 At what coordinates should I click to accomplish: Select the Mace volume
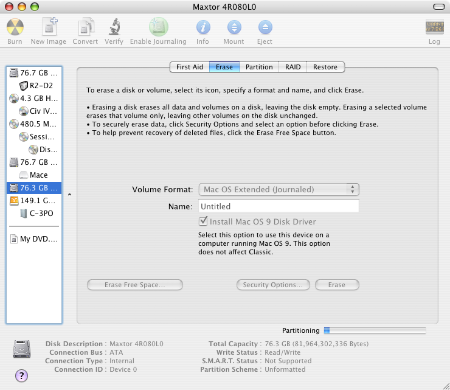[33, 175]
